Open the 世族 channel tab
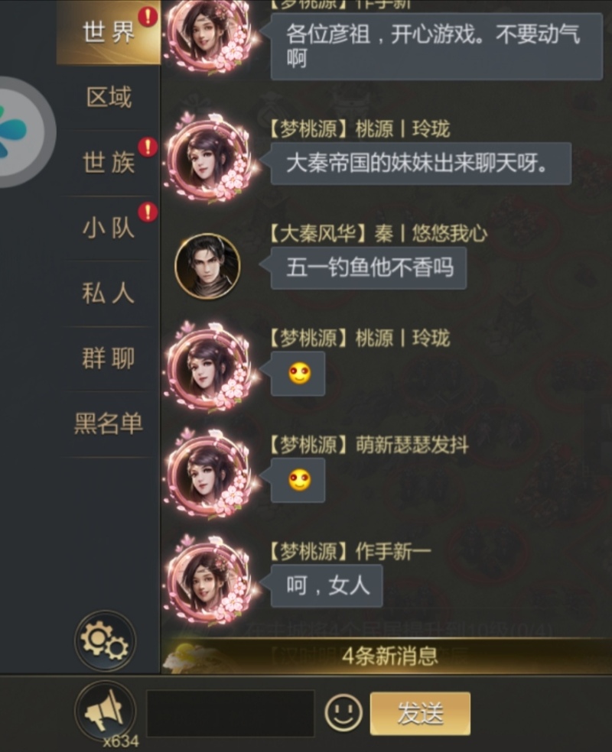612x752 pixels. tap(109, 163)
